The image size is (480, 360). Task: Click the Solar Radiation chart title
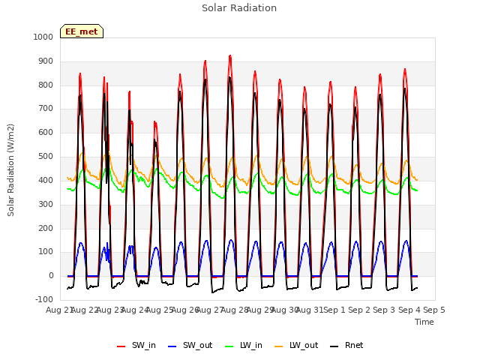tap(239, 8)
